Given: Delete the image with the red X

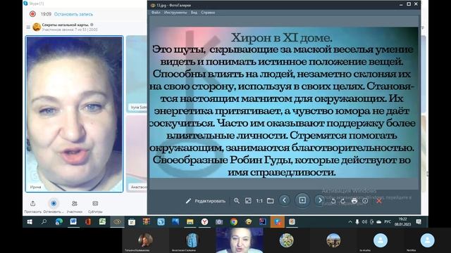Looking at the screenshot, I should [x=379, y=201].
